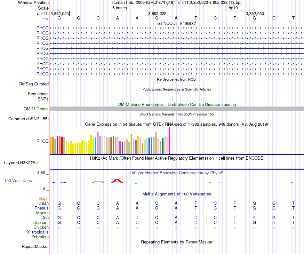Click the Layered H3K27Ac track label
304x254 pixels.
point(21,163)
